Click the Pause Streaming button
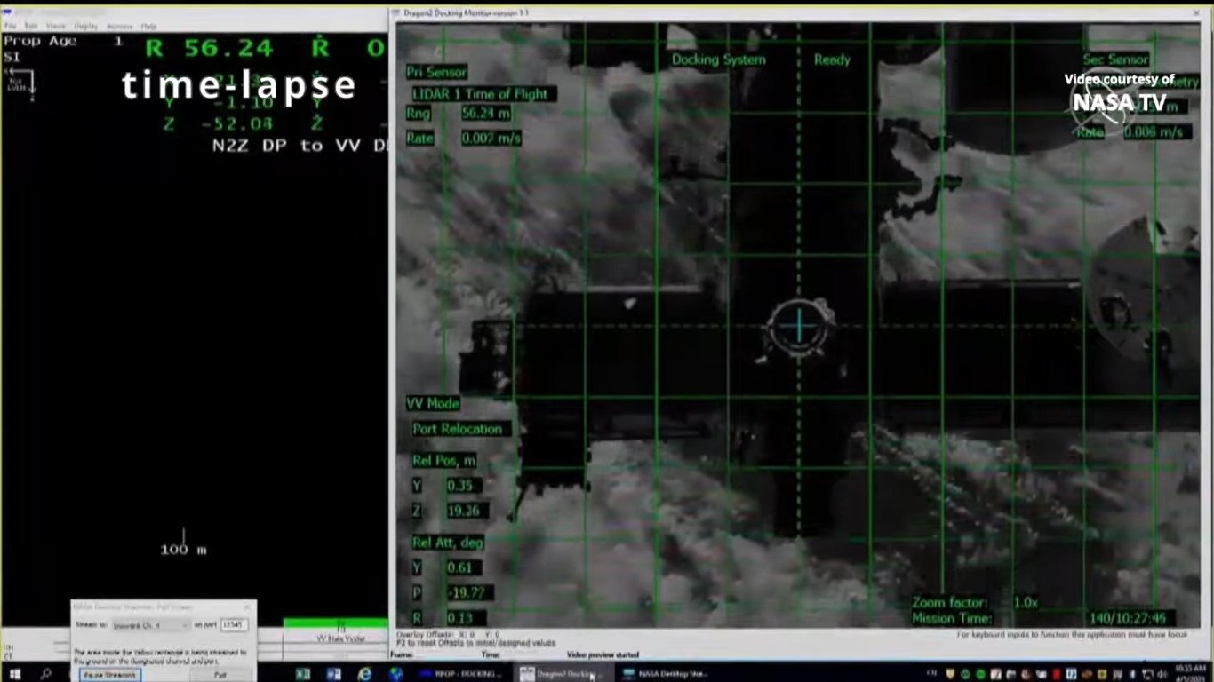The height and width of the screenshot is (682, 1214). tap(109, 675)
